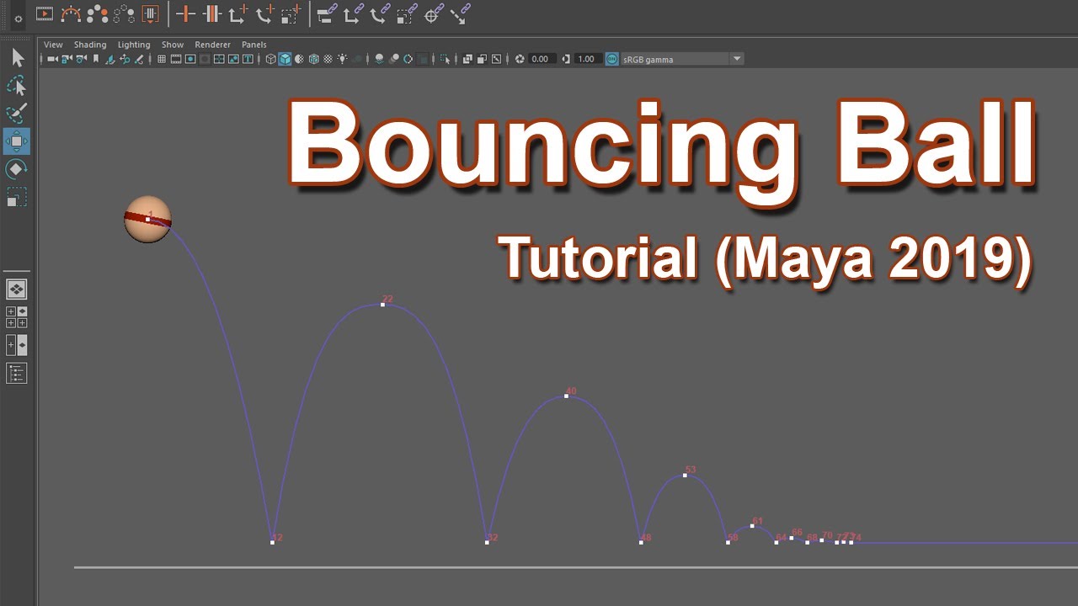Click the unghost objects dotted-circles icon
This screenshot has width=1078, height=606.
(124, 13)
